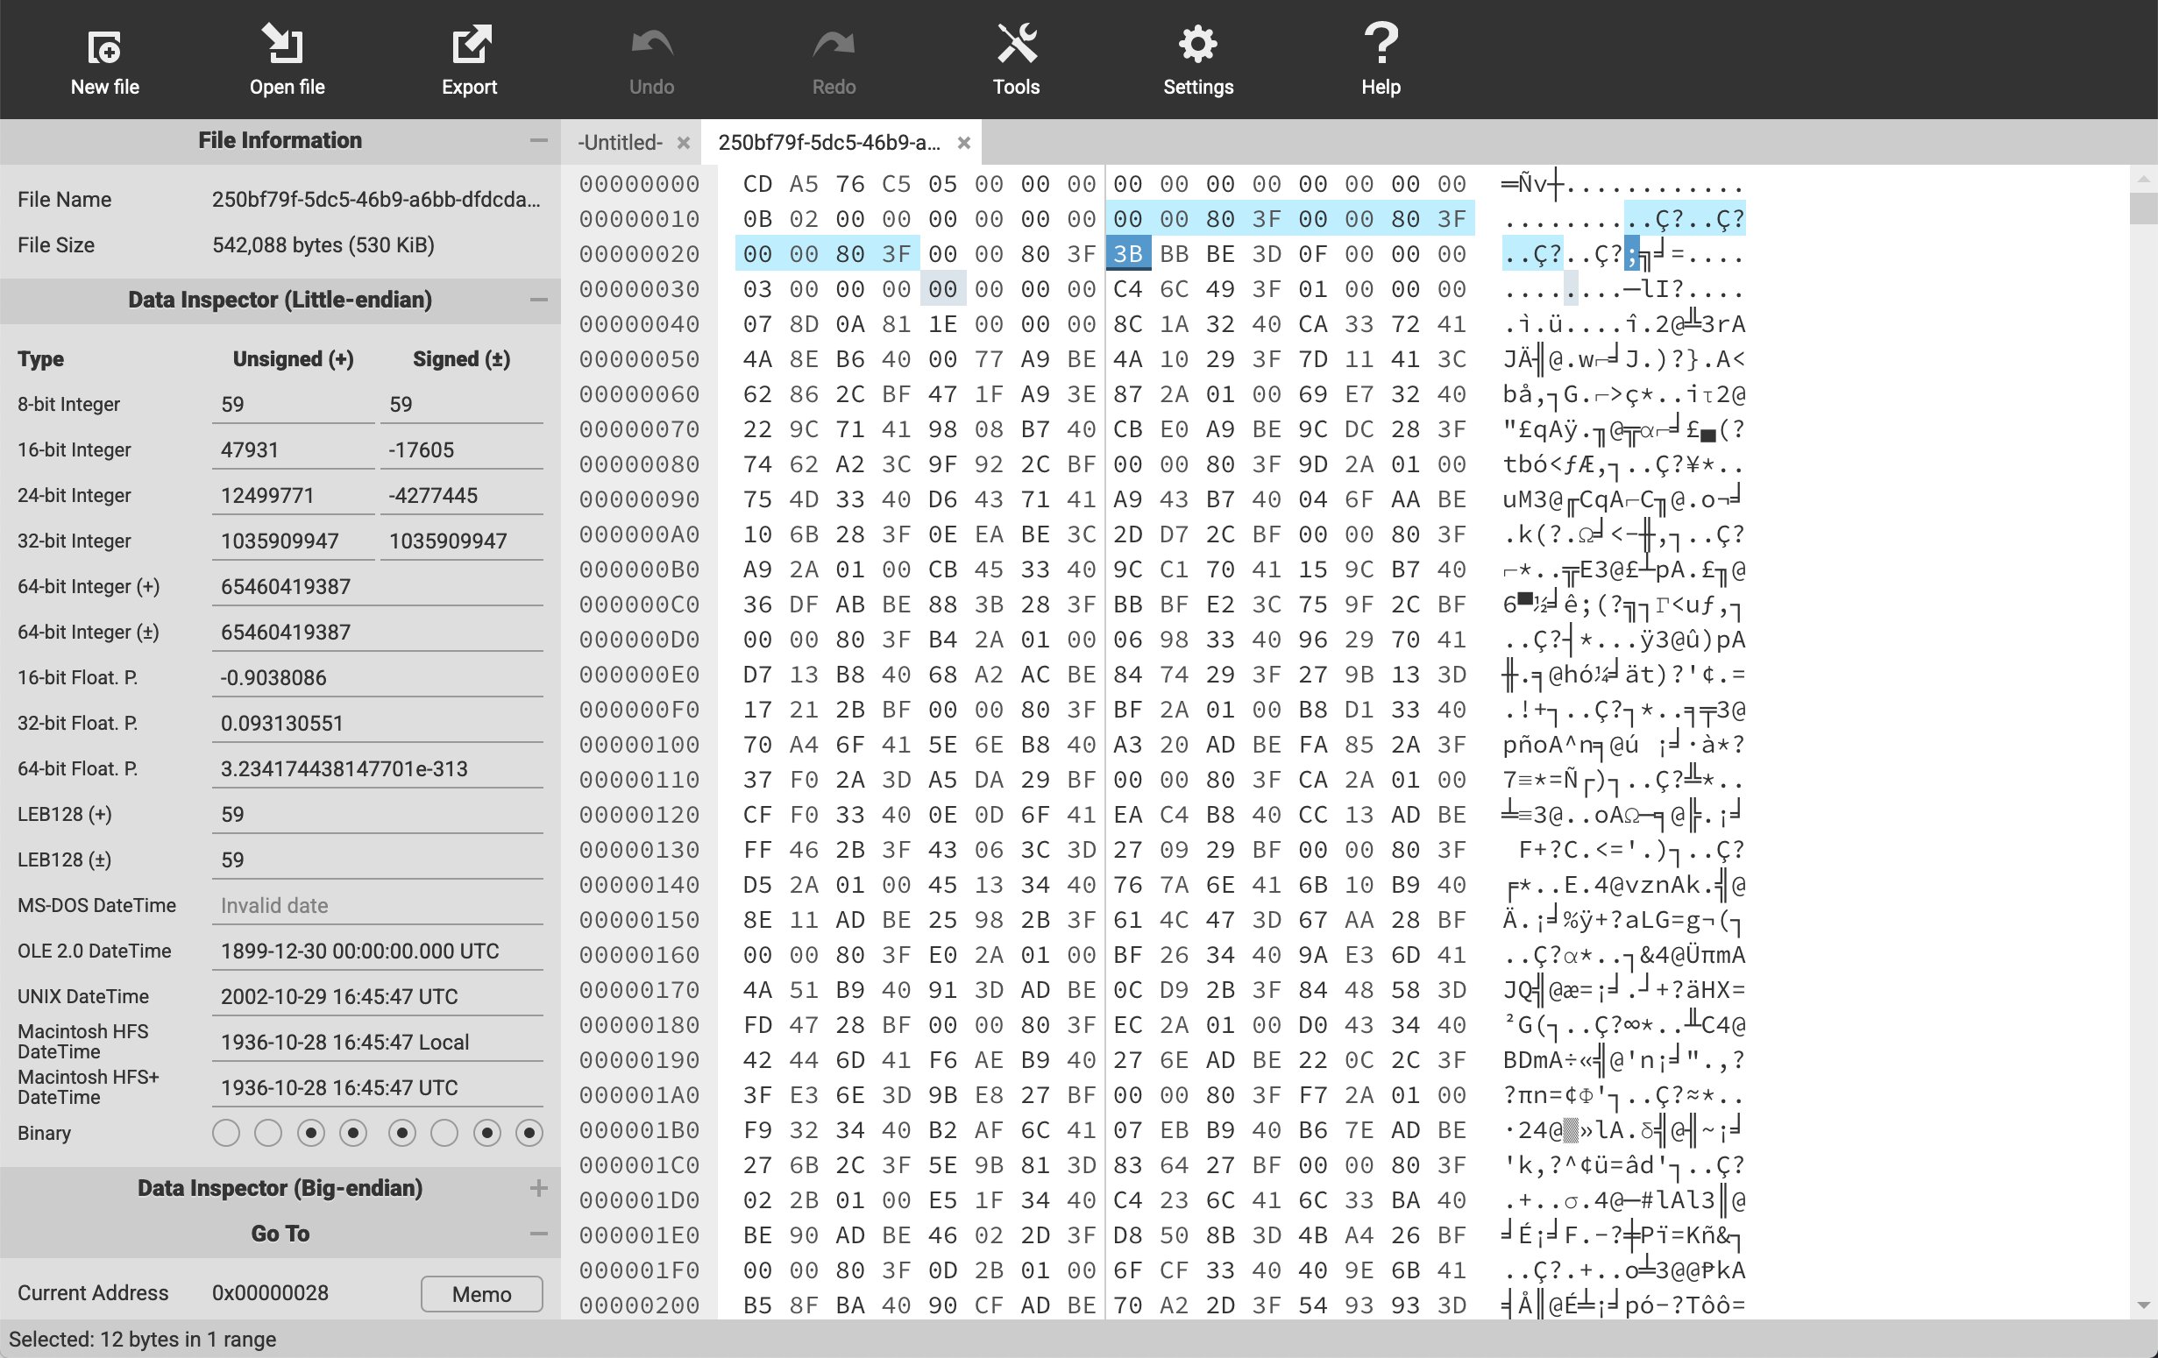Click the vertical scrollbar thumb

pos(2143,208)
